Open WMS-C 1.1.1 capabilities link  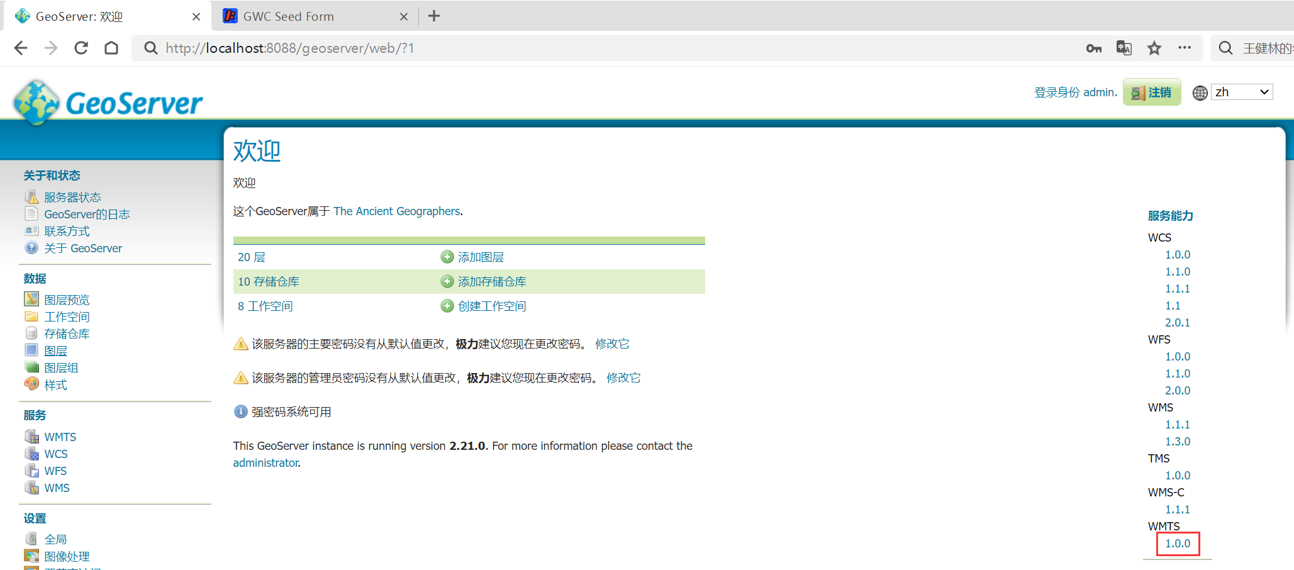point(1178,509)
